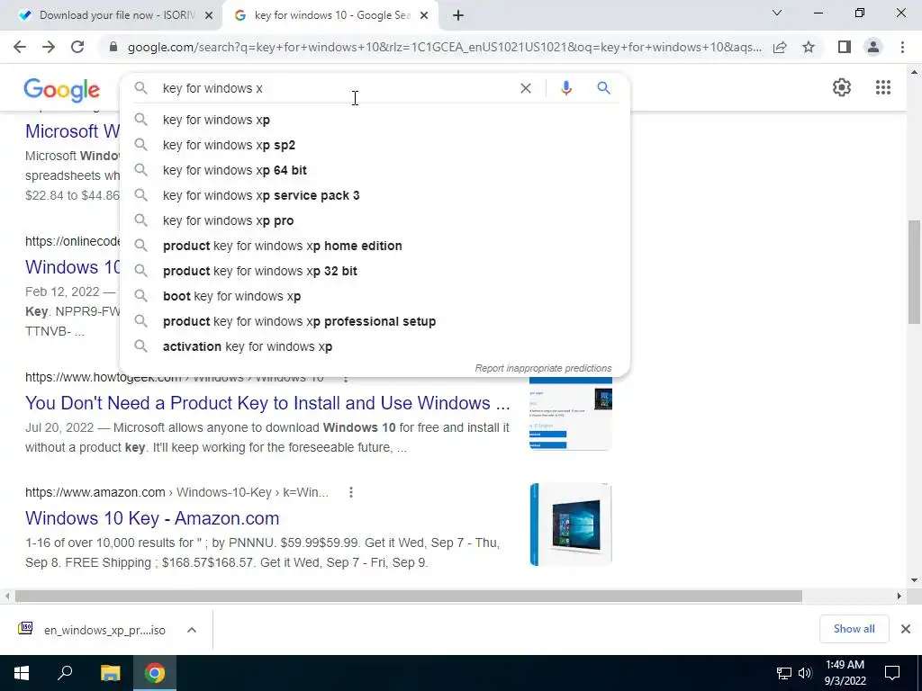Select suggestion activation key for windows xp
The image size is (922, 691).
coord(375,347)
